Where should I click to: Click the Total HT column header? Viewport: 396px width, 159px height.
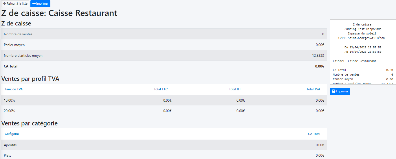(235, 89)
